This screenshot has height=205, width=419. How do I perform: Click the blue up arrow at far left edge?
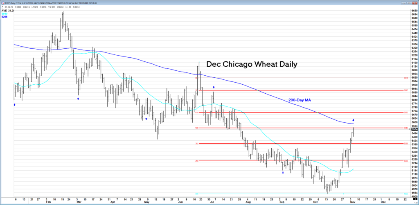15,105
